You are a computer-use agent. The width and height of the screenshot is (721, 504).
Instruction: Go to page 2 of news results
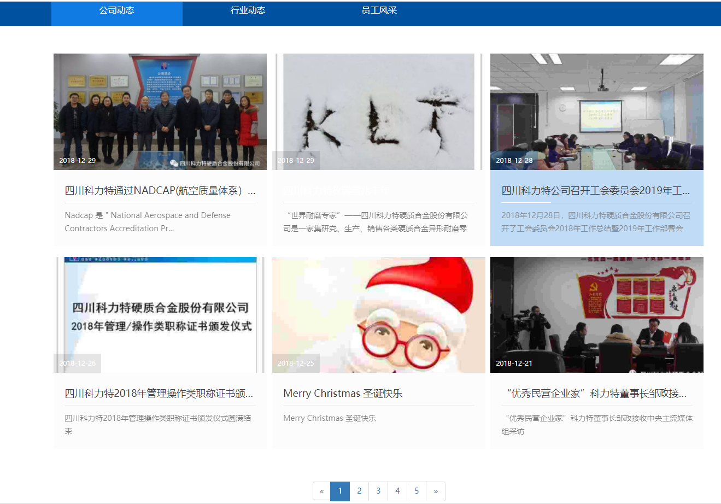pos(359,491)
